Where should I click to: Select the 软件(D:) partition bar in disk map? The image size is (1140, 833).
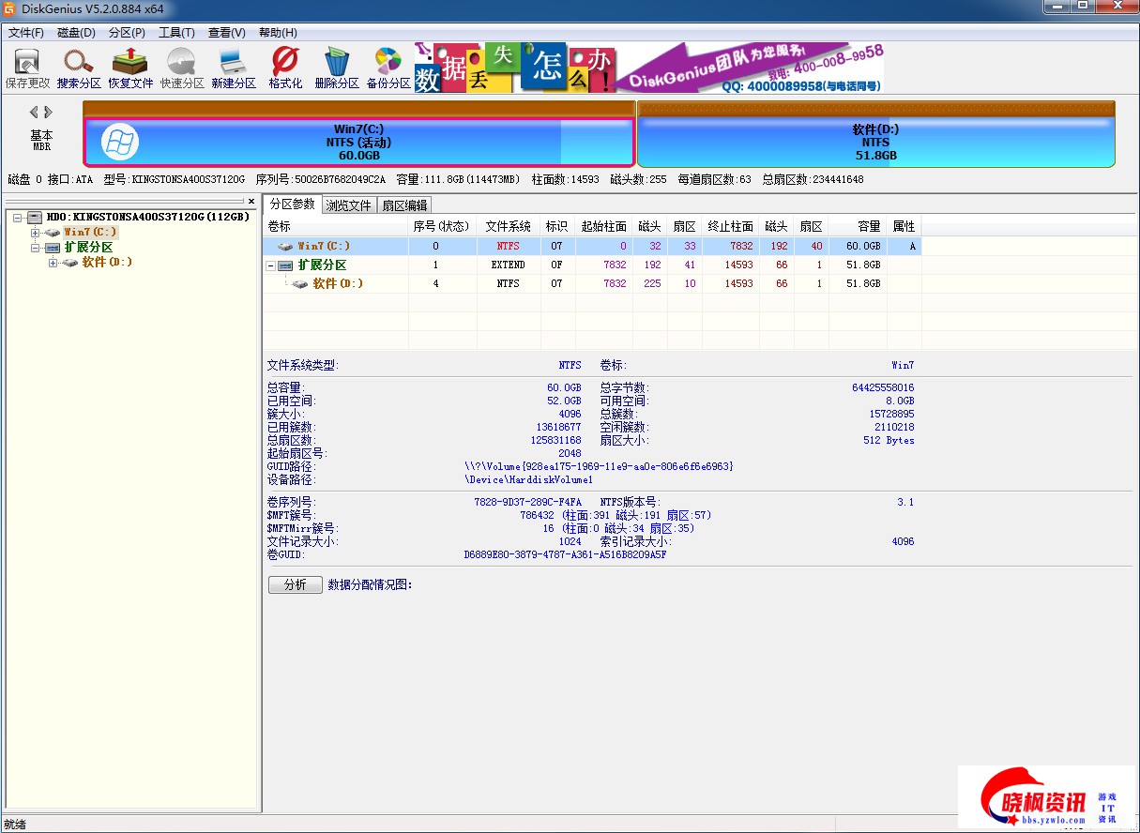[x=875, y=142]
